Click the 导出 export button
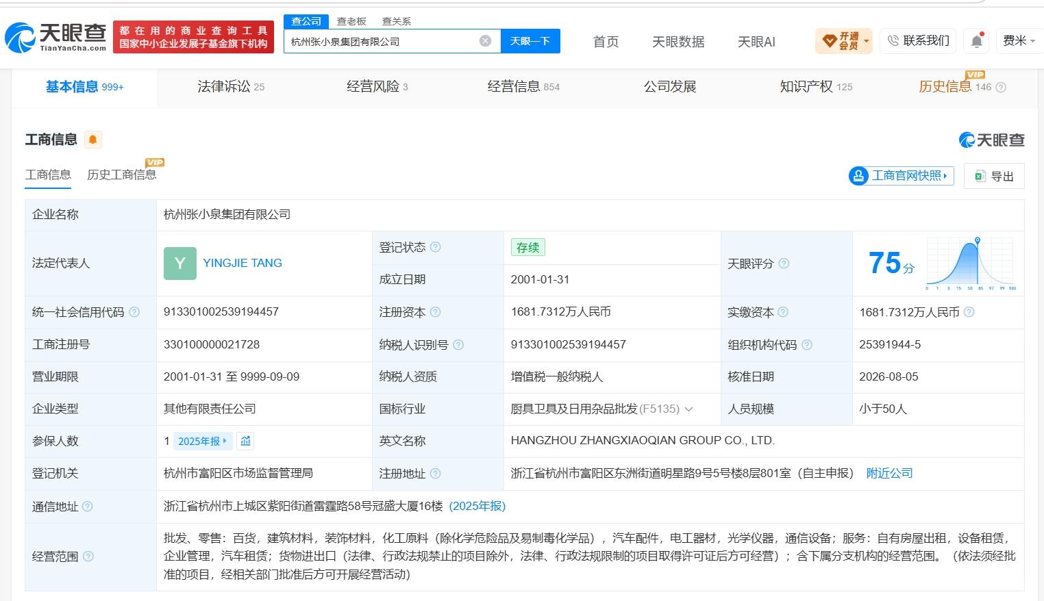The height and width of the screenshot is (601, 1044). click(x=994, y=176)
